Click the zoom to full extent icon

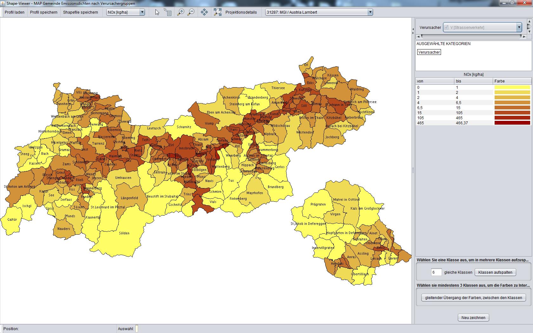(218, 12)
